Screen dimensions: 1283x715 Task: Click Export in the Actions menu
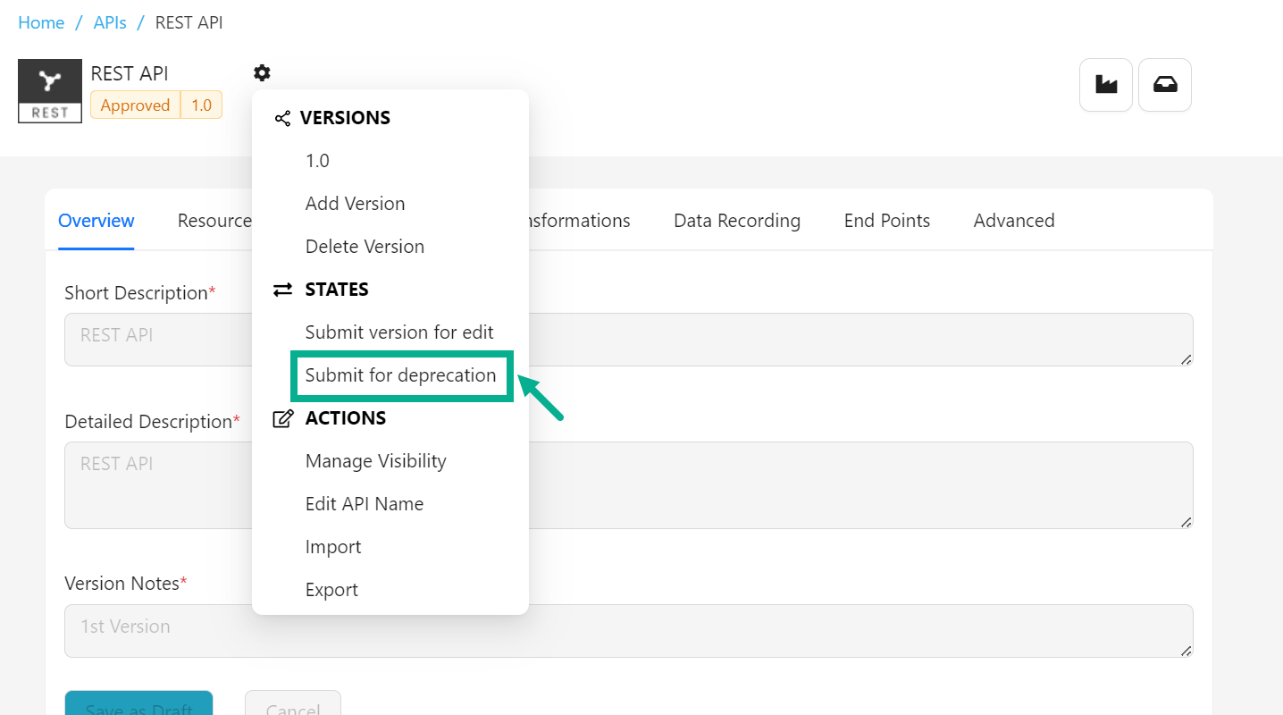(x=331, y=590)
